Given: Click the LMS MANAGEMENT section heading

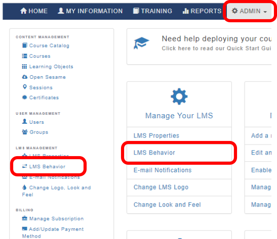Looking at the screenshot, I should pyautogui.click(x=36, y=148).
